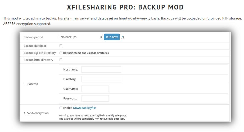The height and width of the screenshot is (132, 244).
Task: Click the AES256 encryption label
Action: pyautogui.click(x=36, y=113)
